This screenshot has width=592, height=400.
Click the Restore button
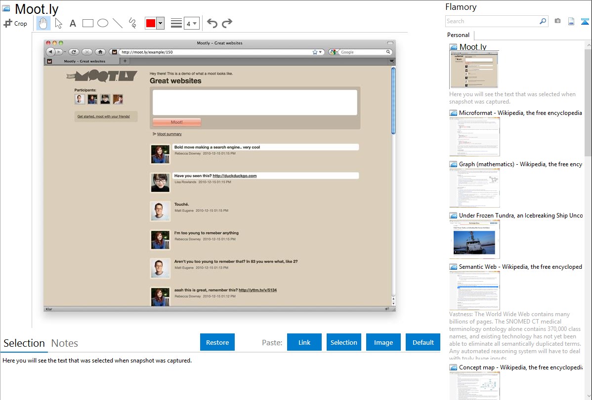(217, 342)
